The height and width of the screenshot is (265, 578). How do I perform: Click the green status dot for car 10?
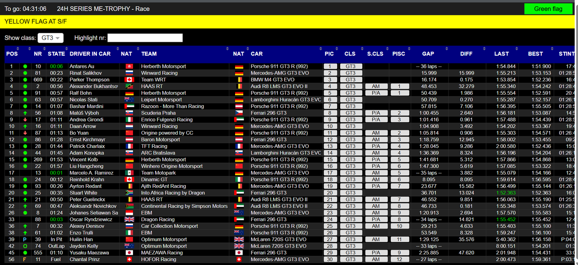tap(25, 66)
